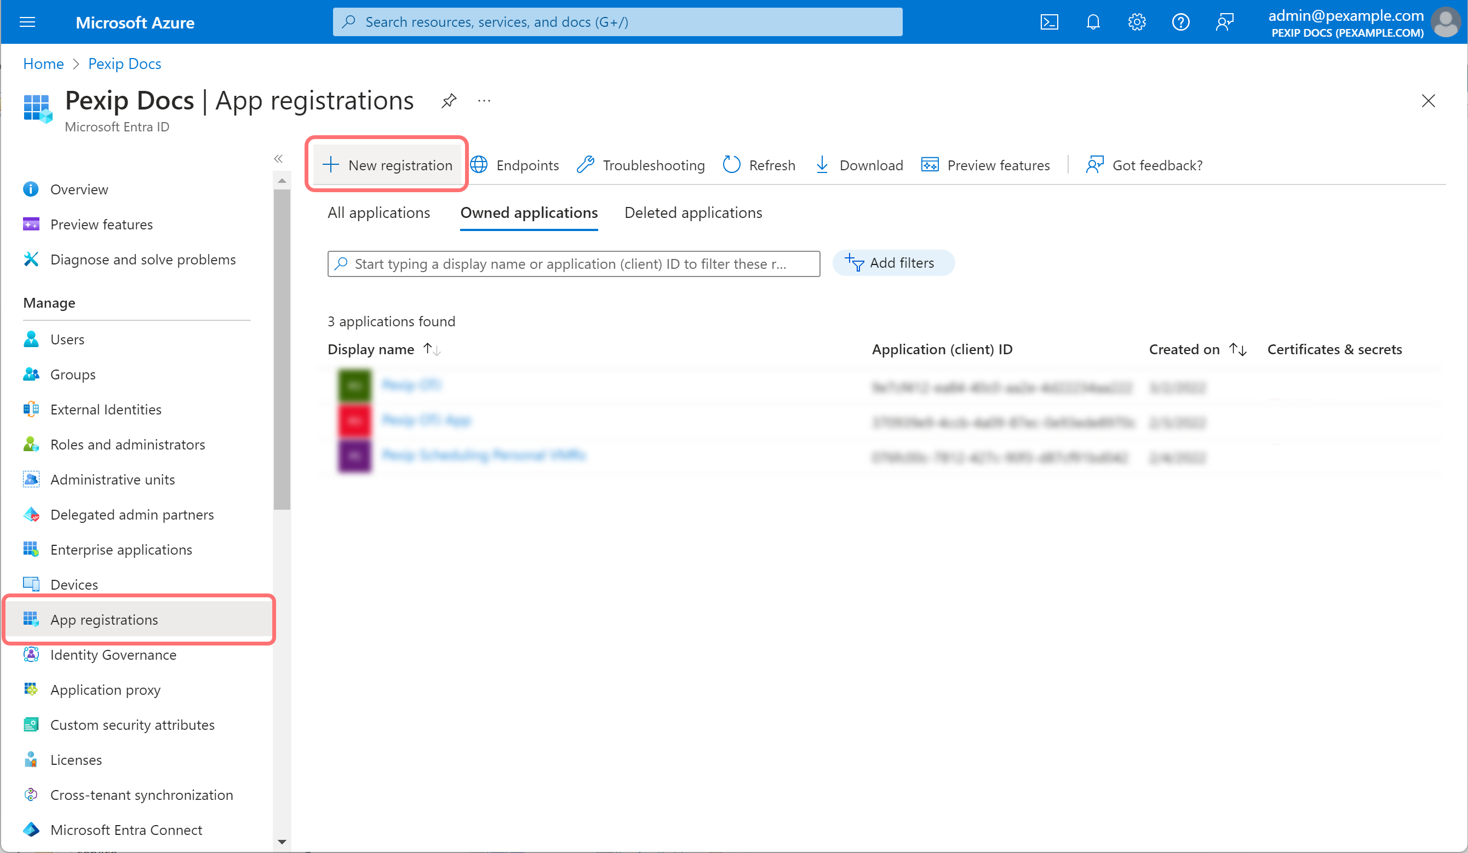Open the Add filters dropdown
The height and width of the screenshot is (853, 1468).
893,263
